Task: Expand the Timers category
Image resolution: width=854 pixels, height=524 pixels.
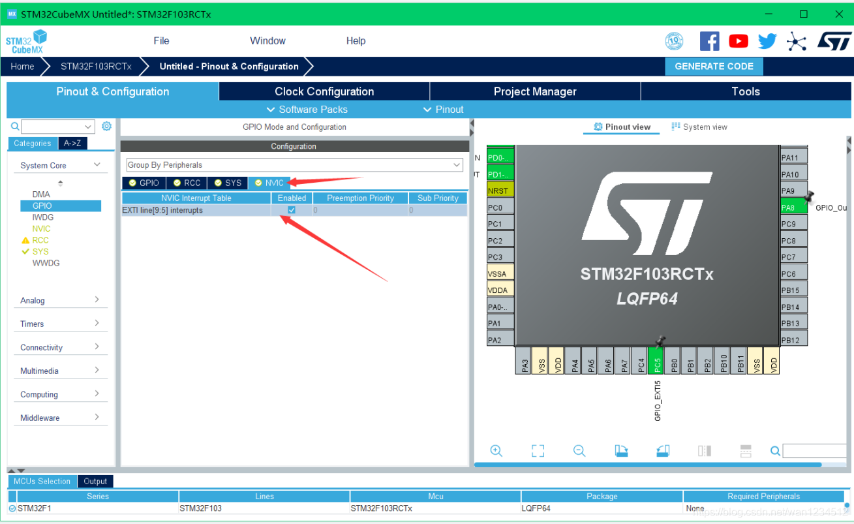Action: coord(59,324)
